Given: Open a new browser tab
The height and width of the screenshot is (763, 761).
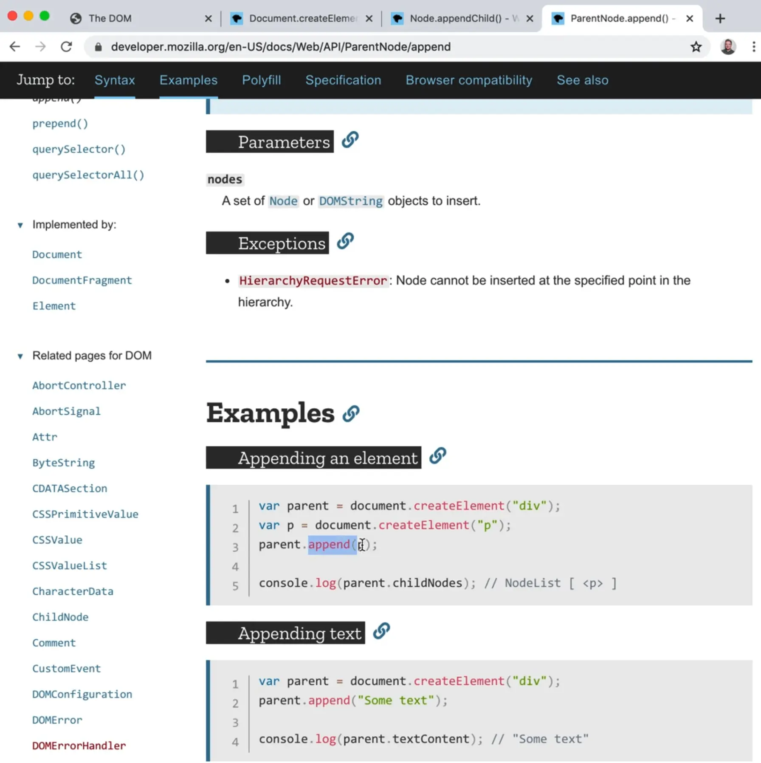Looking at the screenshot, I should pyautogui.click(x=721, y=18).
